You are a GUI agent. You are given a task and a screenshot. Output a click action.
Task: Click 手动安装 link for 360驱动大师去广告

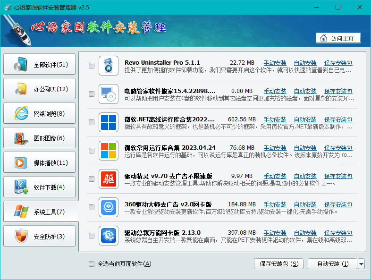(275, 204)
